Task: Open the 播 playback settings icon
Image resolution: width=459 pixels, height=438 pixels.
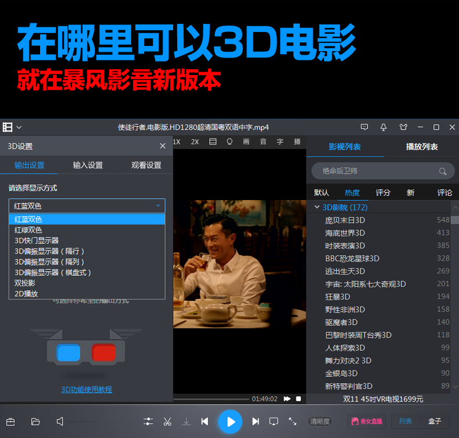Action: (x=297, y=142)
